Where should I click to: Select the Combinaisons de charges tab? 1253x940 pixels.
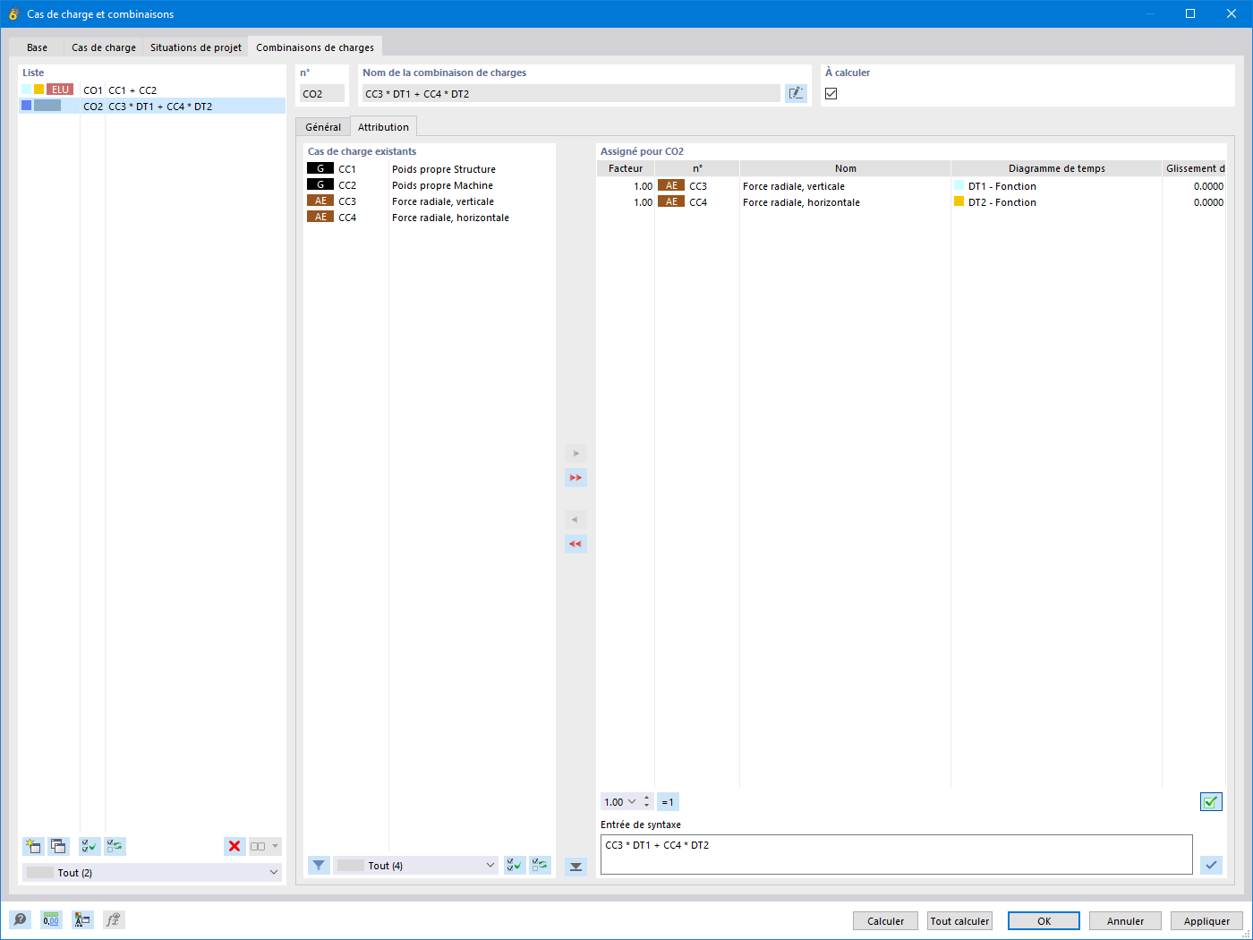click(315, 47)
